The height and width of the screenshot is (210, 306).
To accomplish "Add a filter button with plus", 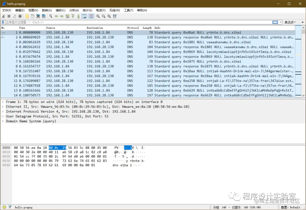I will click(303, 22).
